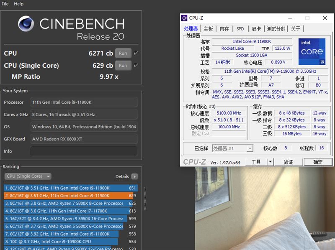Viewport: 335px width, 250px height.
Task: Switch to the 处理器 tab in CPU-Z
Action: point(191,28)
